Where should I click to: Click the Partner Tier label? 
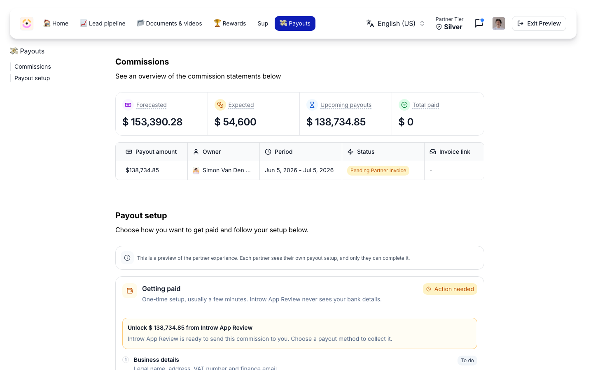450,19
